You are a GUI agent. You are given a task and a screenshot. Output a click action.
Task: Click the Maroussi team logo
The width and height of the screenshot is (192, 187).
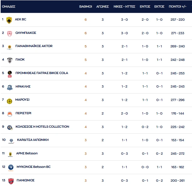point(9,100)
